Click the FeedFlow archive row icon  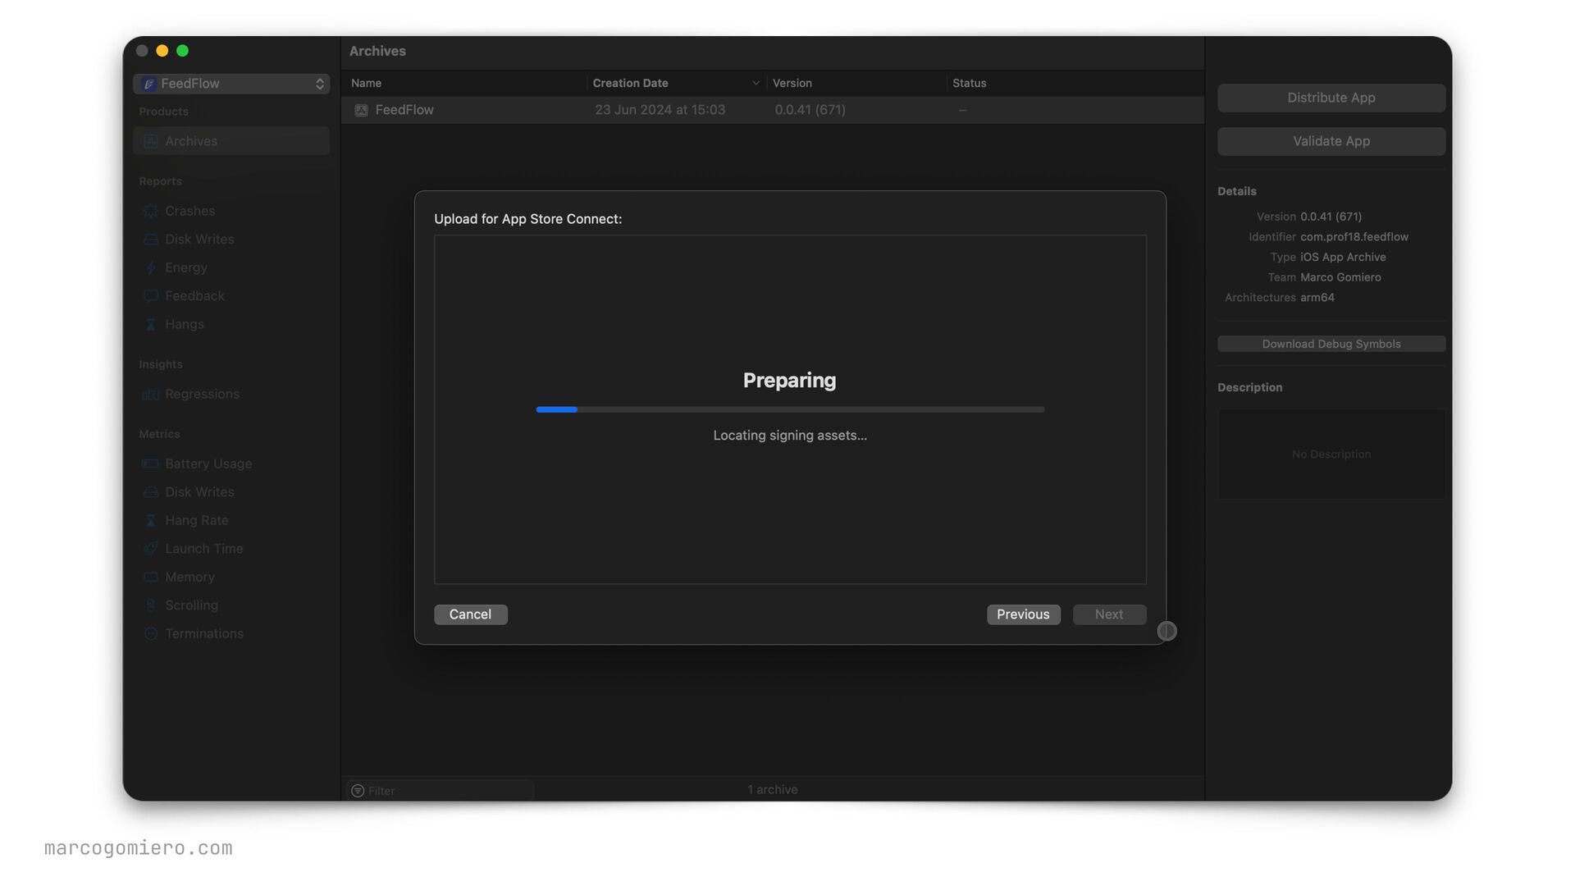[361, 110]
